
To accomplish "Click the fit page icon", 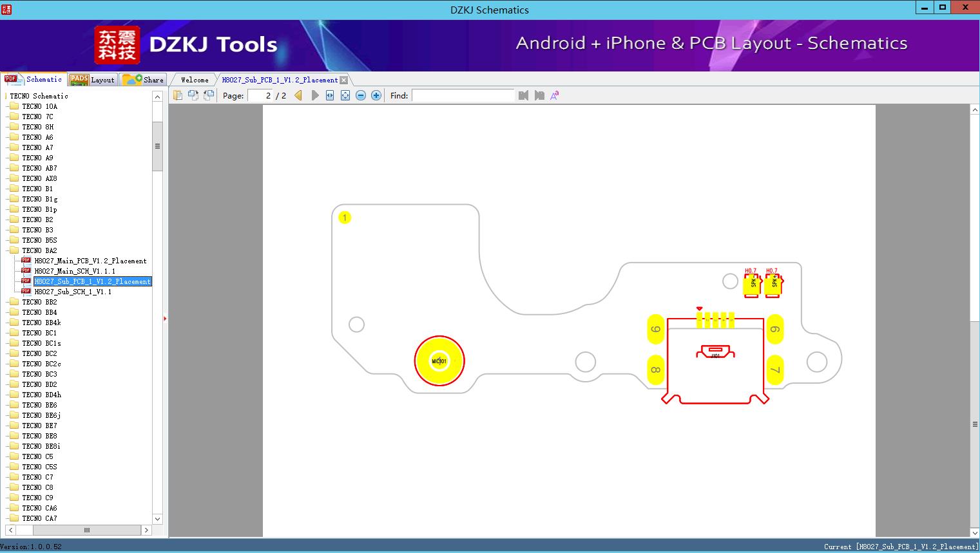I will [345, 95].
